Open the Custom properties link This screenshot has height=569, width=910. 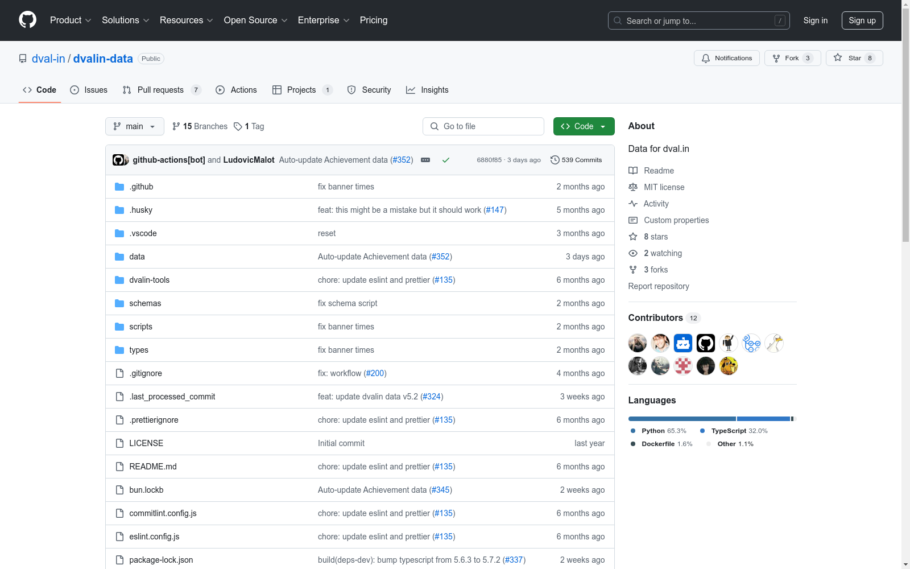tap(676, 220)
